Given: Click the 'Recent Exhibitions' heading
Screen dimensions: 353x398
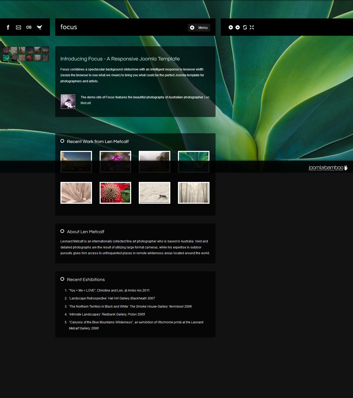Looking at the screenshot, I should (x=86, y=279).
